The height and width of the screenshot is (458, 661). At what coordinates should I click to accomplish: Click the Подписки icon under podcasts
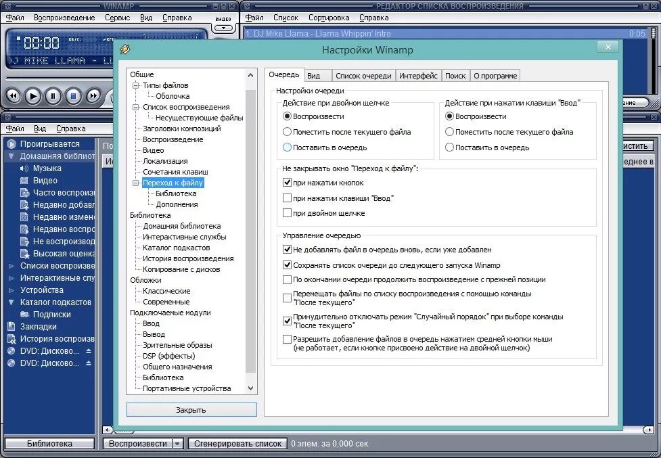click(x=24, y=315)
